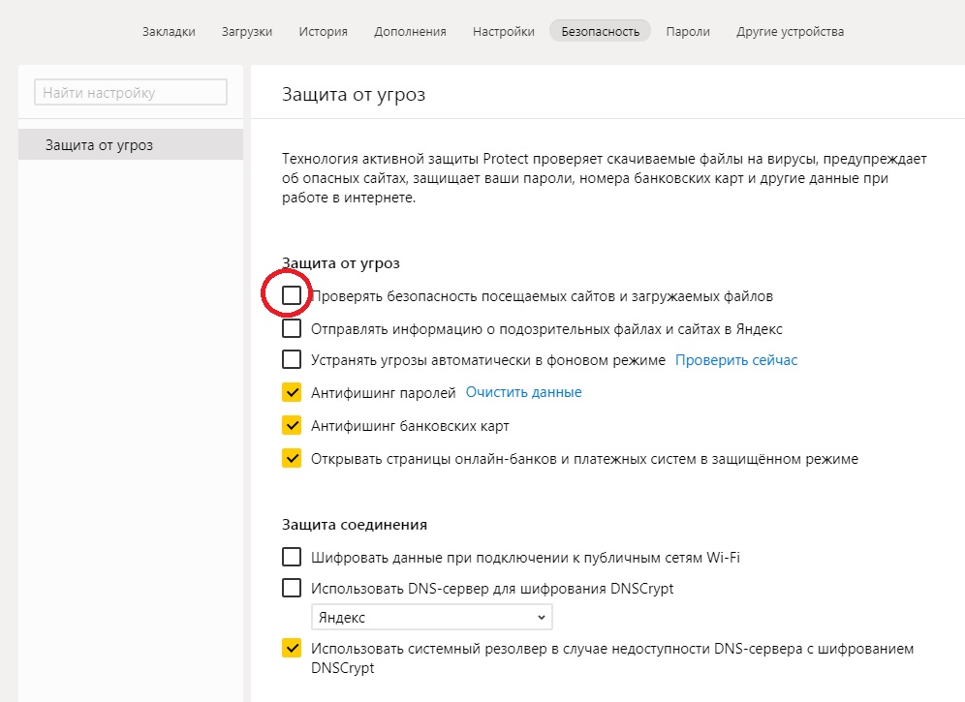
Task: Enable encryption on public Wi-Fi networks
Action: point(292,557)
